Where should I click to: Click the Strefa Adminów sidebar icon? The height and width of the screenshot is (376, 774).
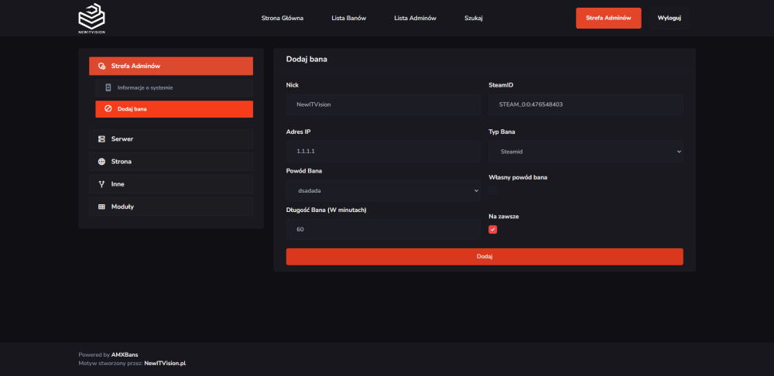tap(101, 66)
